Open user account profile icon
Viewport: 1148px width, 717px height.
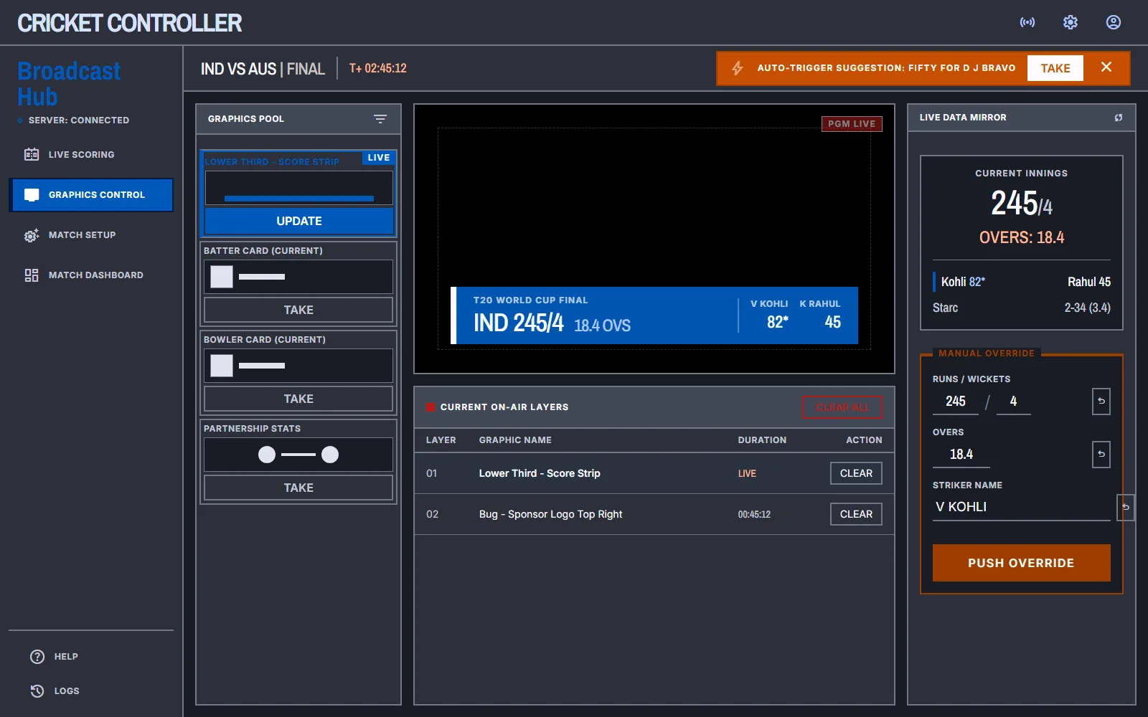(1114, 22)
